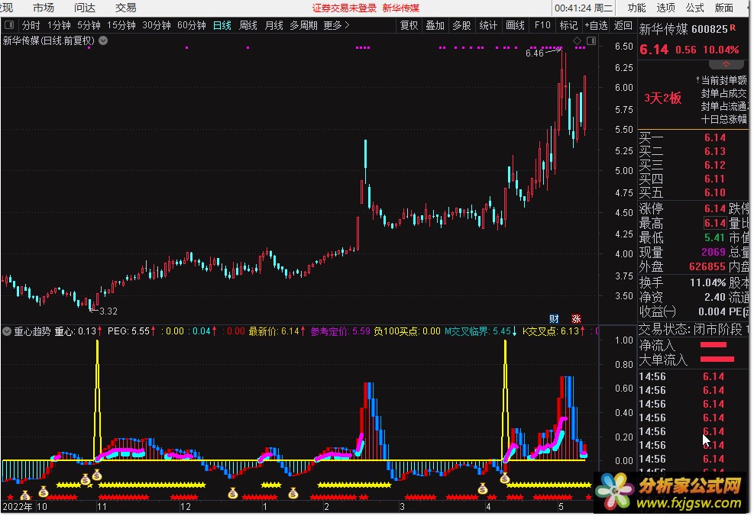
Task: Select the 15分钟 period
Action: click(x=121, y=25)
